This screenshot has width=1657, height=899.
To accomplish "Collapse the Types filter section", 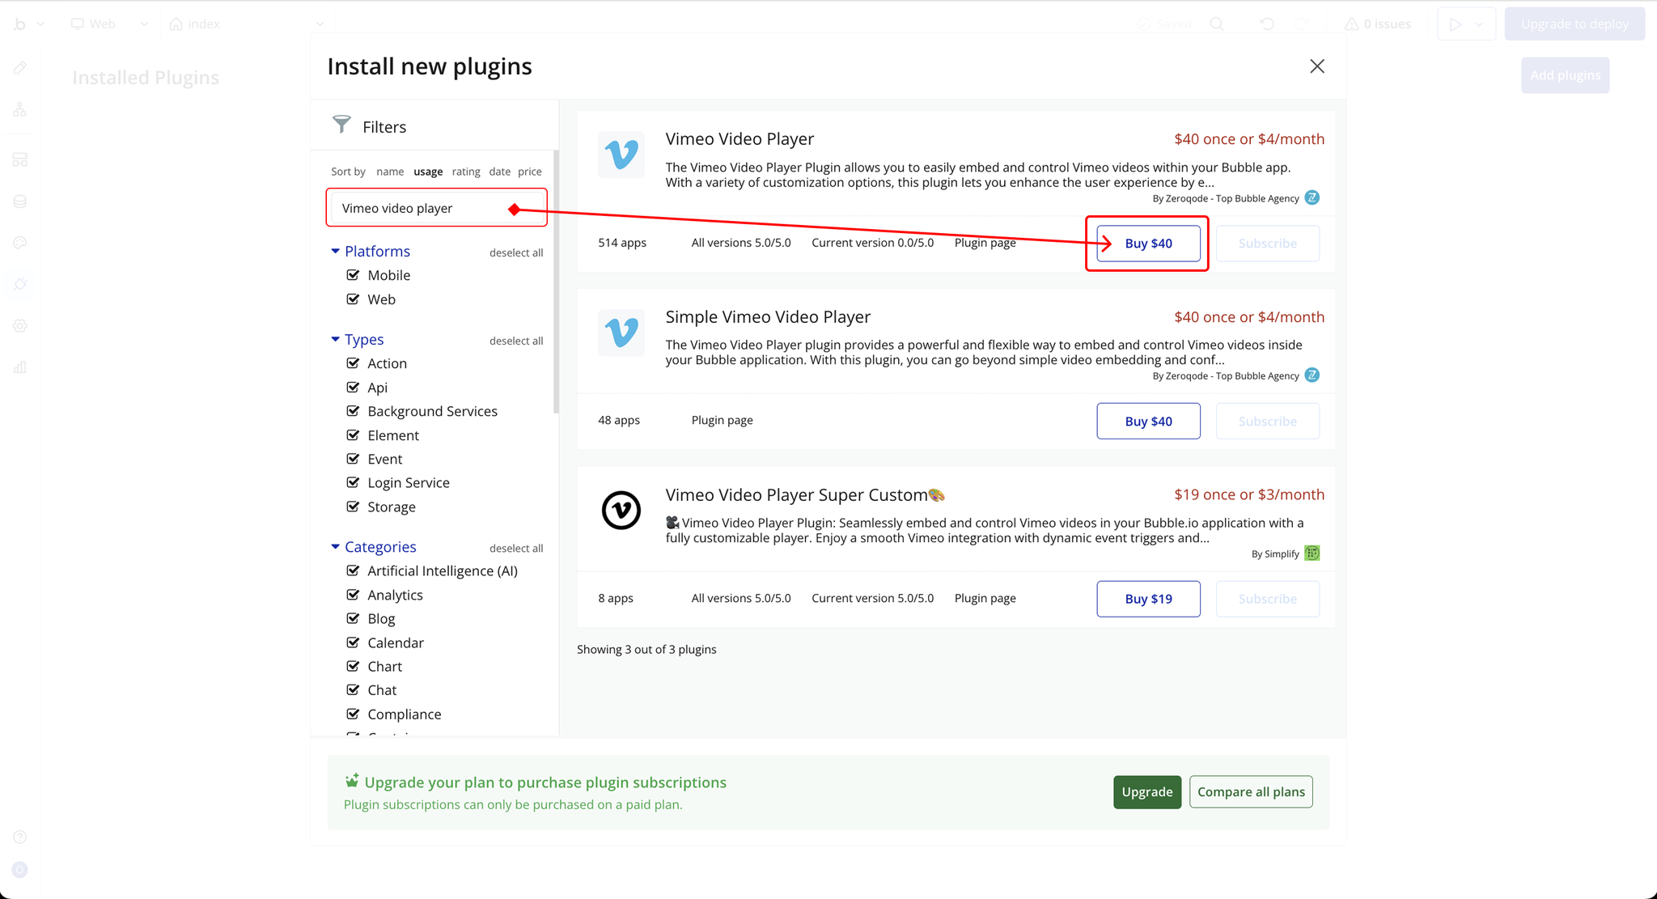I will click(x=335, y=340).
